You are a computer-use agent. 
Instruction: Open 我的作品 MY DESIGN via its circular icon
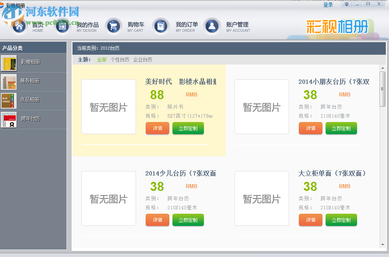click(62, 25)
